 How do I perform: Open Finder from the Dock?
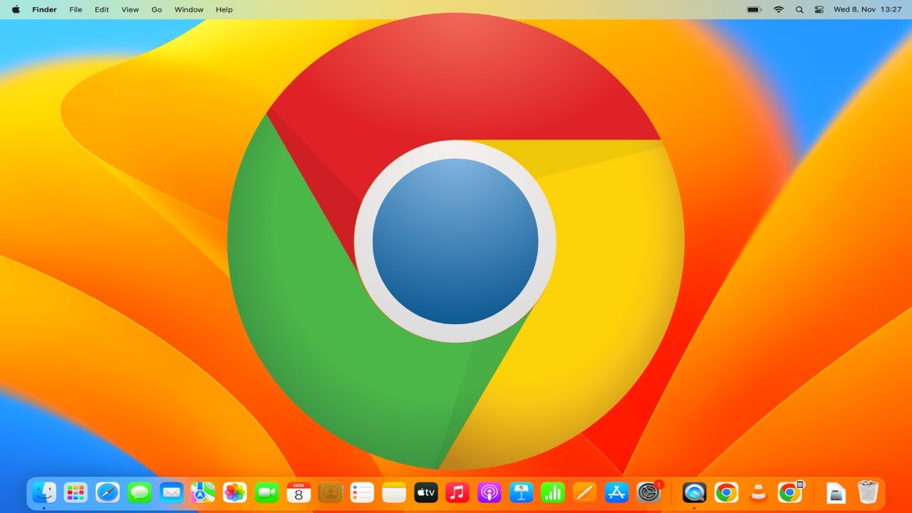pyautogui.click(x=44, y=492)
